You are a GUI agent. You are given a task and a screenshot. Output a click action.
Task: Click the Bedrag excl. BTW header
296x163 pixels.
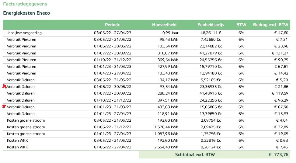(270, 25)
